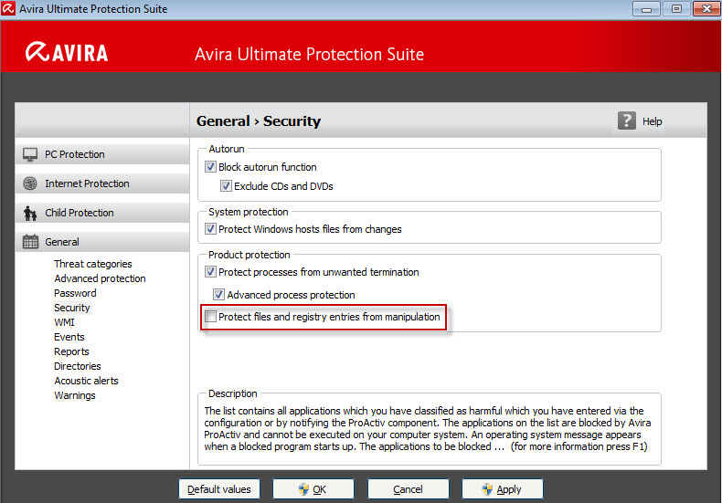Screen dimensions: 722x503
Task: Click the shield icon on the OK button
Action: click(303, 489)
